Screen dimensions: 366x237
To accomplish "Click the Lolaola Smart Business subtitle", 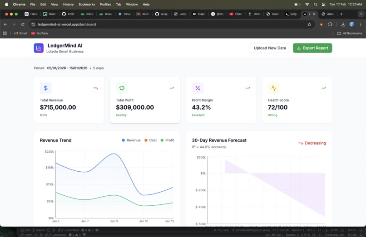I will pyautogui.click(x=65, y=52).
